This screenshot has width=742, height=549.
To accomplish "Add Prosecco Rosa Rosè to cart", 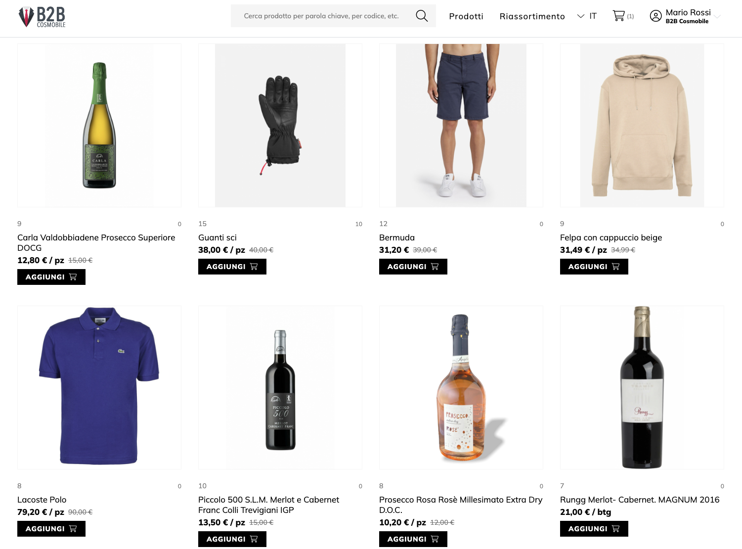I will click(x=413, y=539).
